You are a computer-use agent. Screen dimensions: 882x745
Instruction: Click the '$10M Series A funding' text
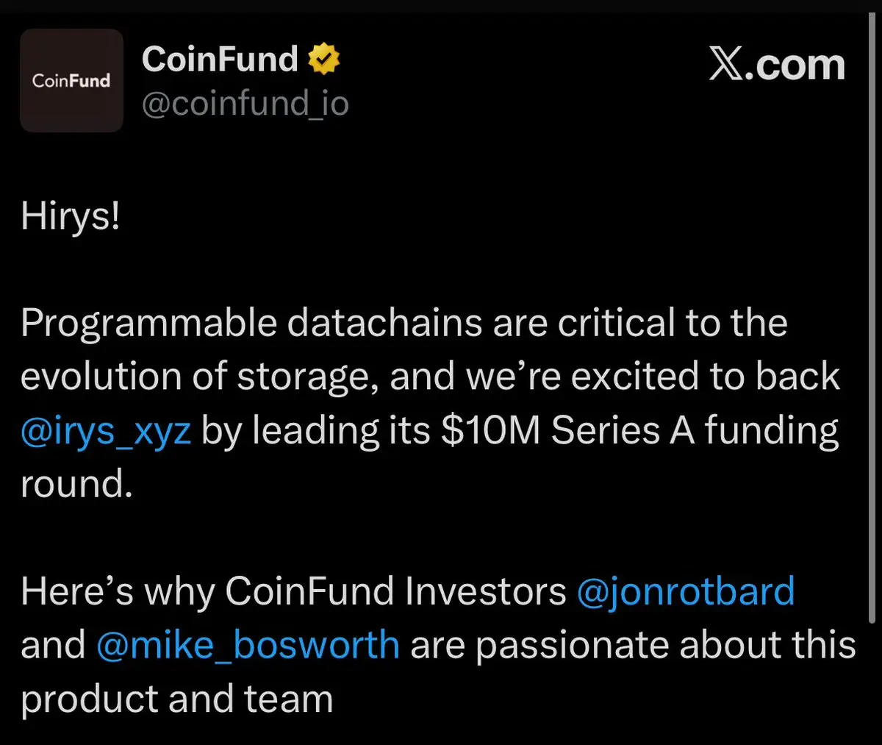click(639, 431)
